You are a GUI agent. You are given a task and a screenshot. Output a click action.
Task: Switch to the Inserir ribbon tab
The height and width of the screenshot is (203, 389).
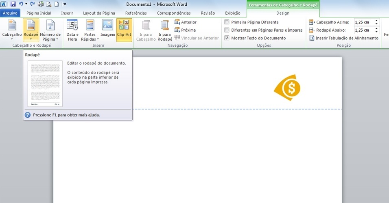[x=67, y=13]
